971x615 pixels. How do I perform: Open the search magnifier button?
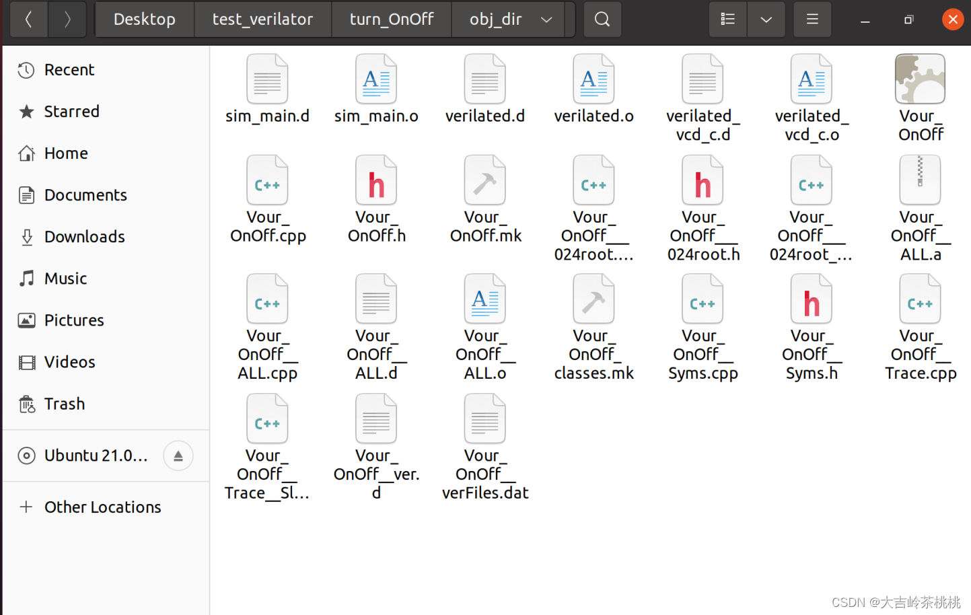click(x=602, y=20)
